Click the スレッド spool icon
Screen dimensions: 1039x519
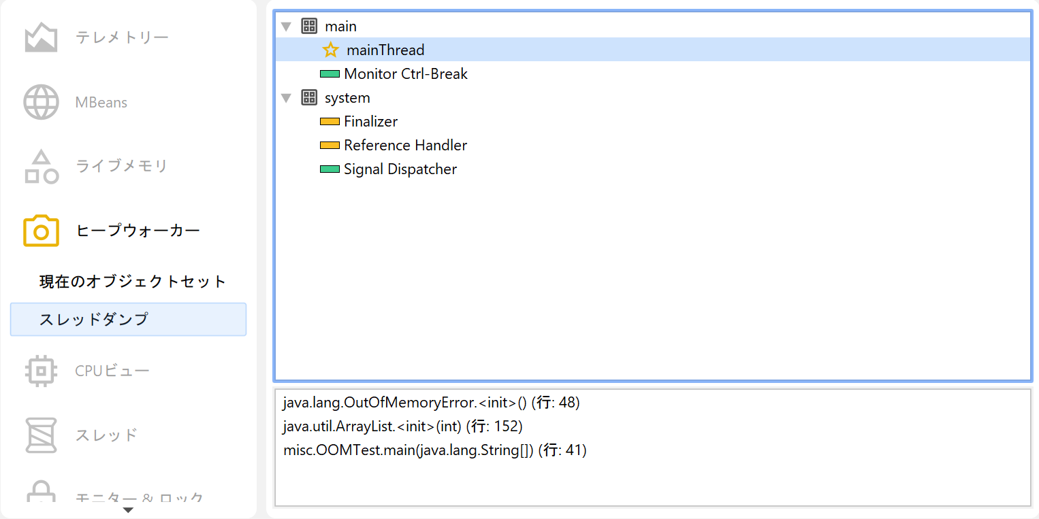click(41, 435)
